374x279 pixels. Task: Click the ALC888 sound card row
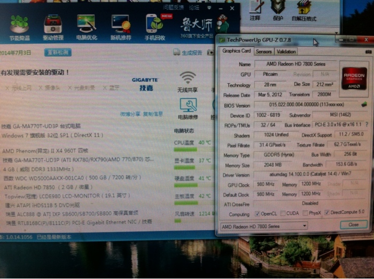72,213
